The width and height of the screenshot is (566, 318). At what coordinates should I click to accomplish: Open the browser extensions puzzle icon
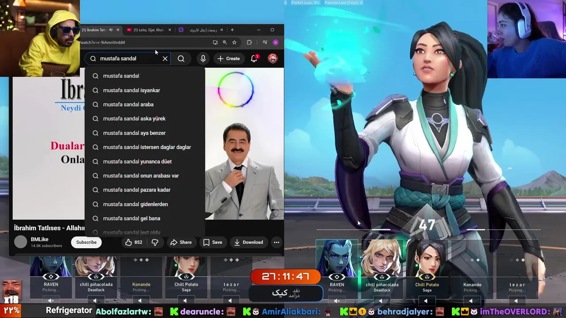(249, 42)
